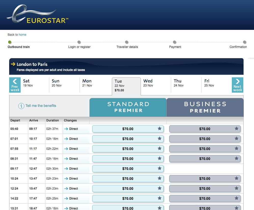Click the Outbound train progress step dot
254x210 pixels.
pyautogui.click(x=10, y=42)
